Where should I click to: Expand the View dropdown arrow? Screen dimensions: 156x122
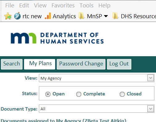pyautogui.click(x=150, y=78)
